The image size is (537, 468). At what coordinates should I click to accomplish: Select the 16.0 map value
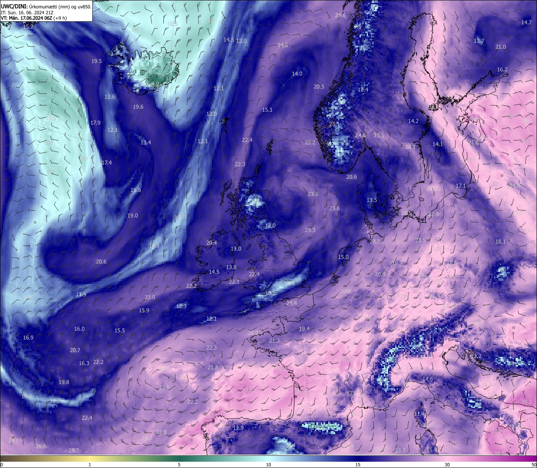coord(79,329)
